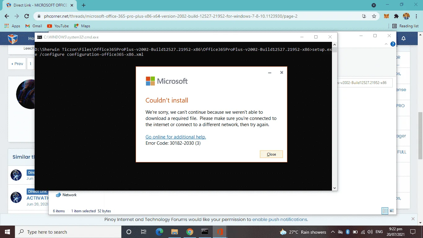
Task: Open the Chrome three-dot menu
Action: point(416,16)
